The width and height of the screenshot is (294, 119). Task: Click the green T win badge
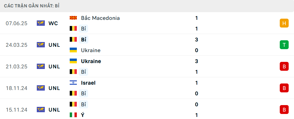pos(284,45)
